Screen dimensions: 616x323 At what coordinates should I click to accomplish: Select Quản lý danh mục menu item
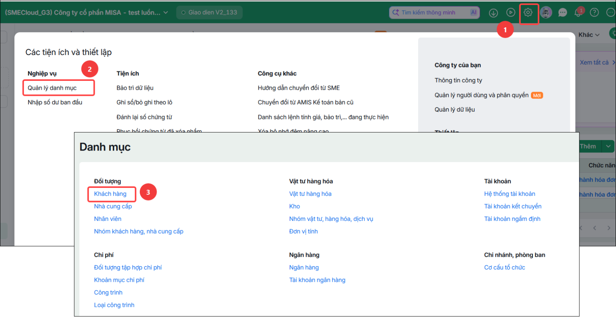(x=52, y=88)
